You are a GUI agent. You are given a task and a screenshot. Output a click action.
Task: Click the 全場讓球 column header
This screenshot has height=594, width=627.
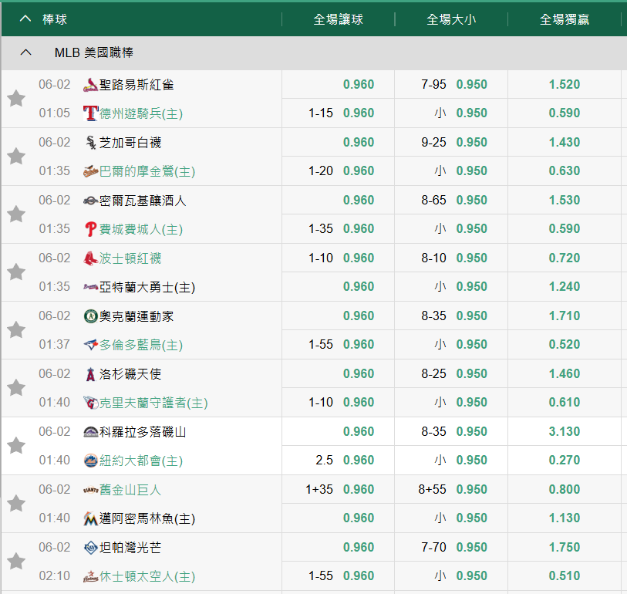tap(339, 19)
